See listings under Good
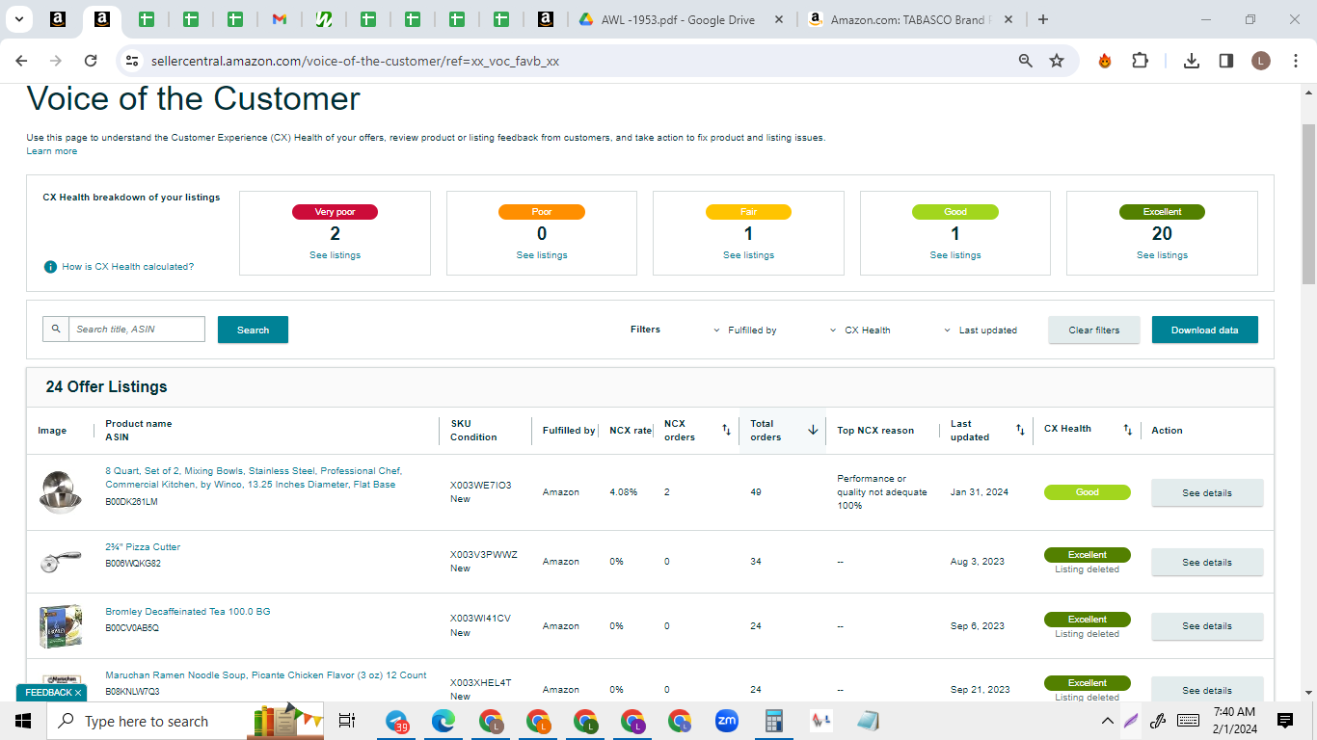The height and width of the screenshot is (740, 1317). tap(955, 255)
